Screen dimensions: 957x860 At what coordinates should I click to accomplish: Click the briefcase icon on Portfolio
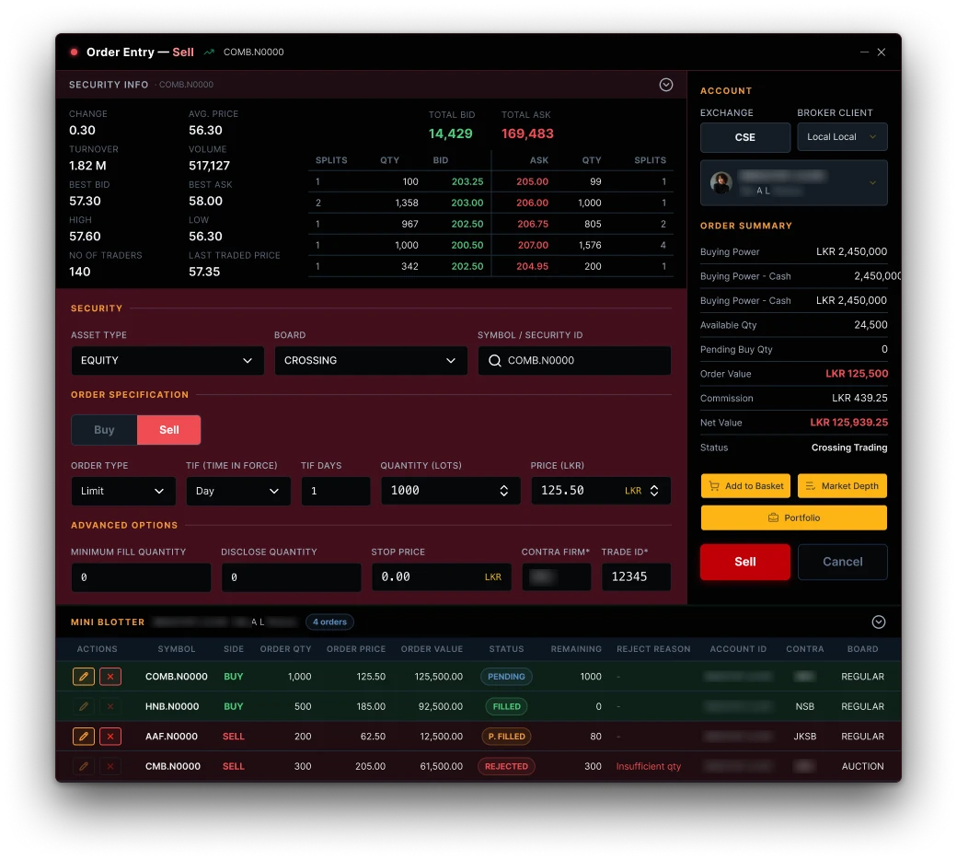click(x=773, y=518)
